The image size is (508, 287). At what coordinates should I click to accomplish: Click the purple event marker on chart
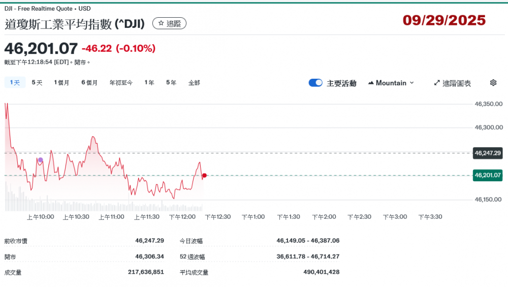click(41, 160)
